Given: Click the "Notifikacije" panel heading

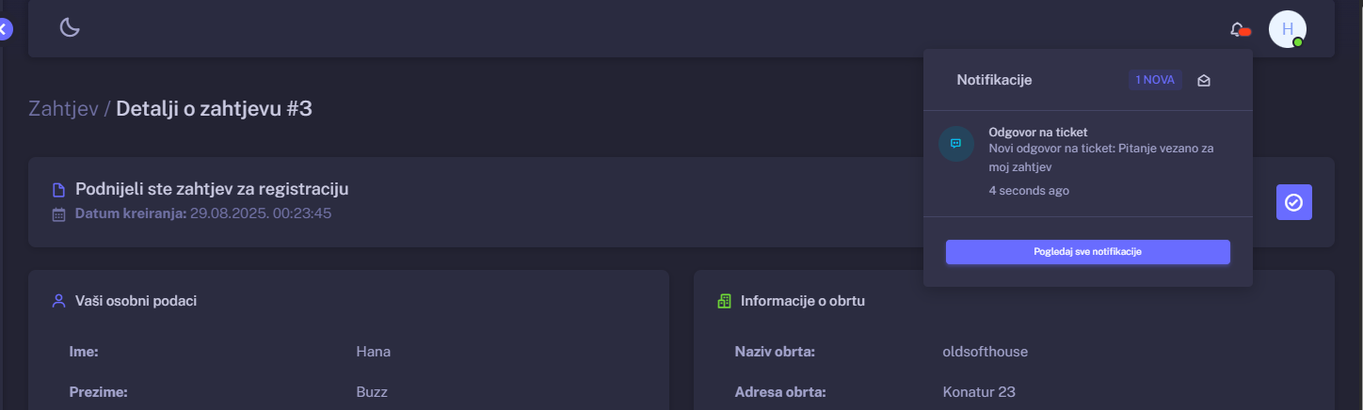Looking at the screenshot, I should tap(994, 80).
